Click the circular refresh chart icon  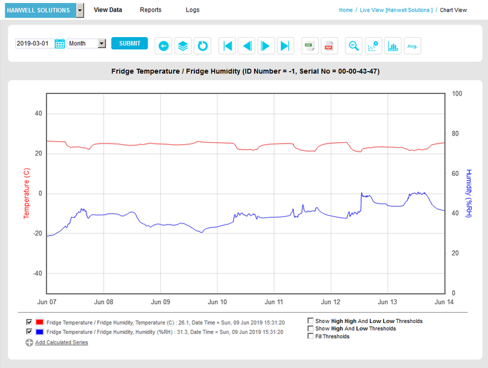[x=202, y=46]
